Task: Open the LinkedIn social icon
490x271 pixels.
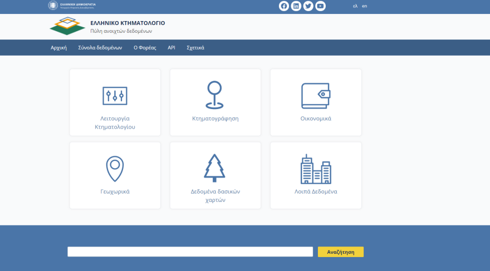Action: pos(296,6)
